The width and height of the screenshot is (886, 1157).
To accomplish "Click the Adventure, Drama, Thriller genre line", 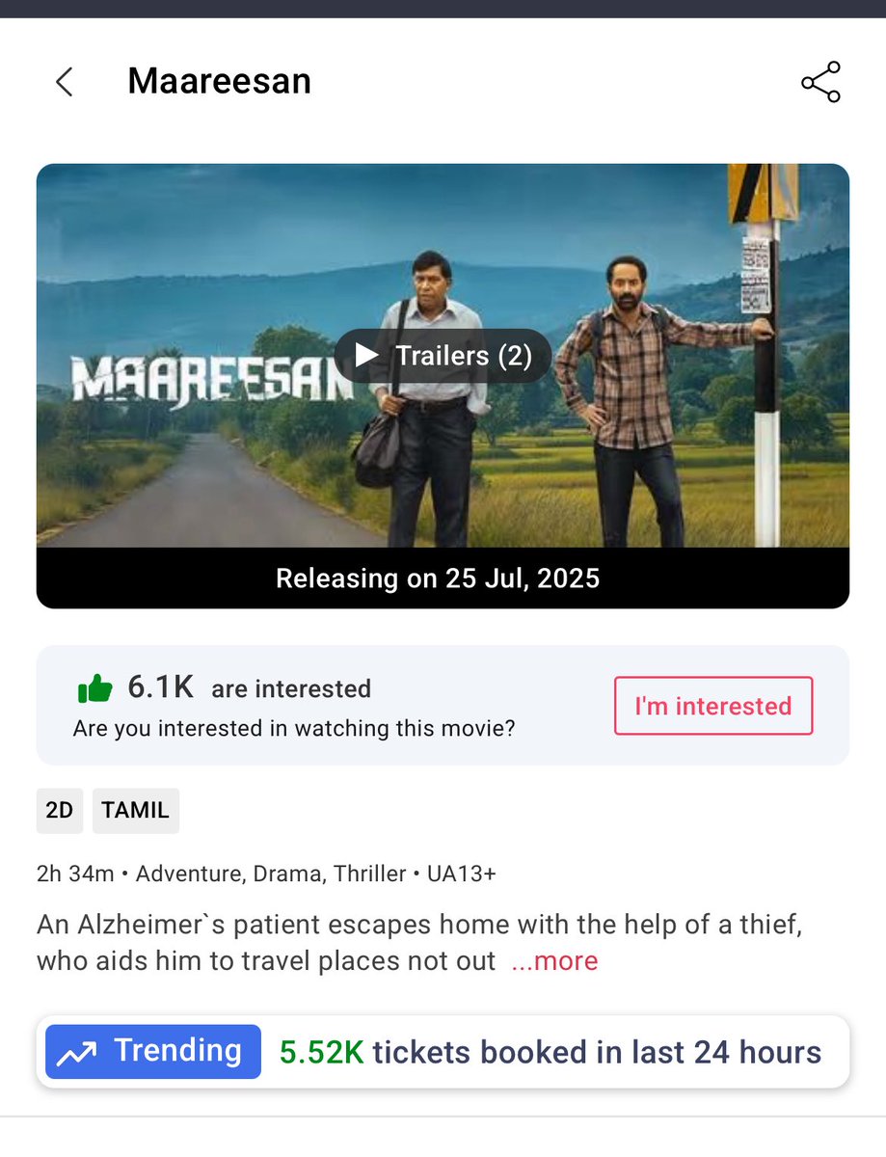I will 271,874.
